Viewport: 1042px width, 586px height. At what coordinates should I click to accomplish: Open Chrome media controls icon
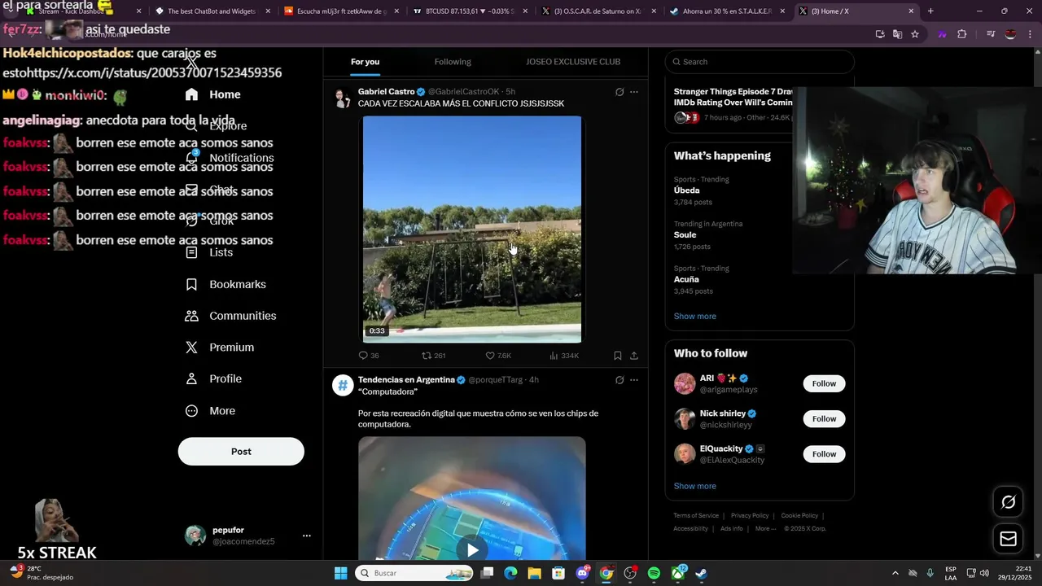[991, 34]
